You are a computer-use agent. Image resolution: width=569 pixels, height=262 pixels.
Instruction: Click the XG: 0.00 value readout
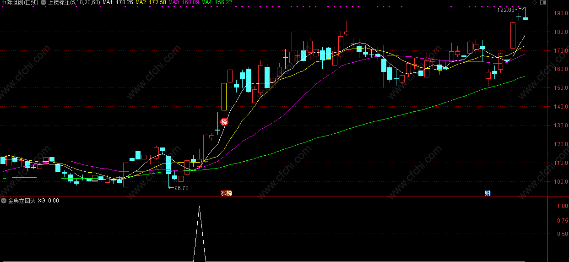tap(48, 201)
